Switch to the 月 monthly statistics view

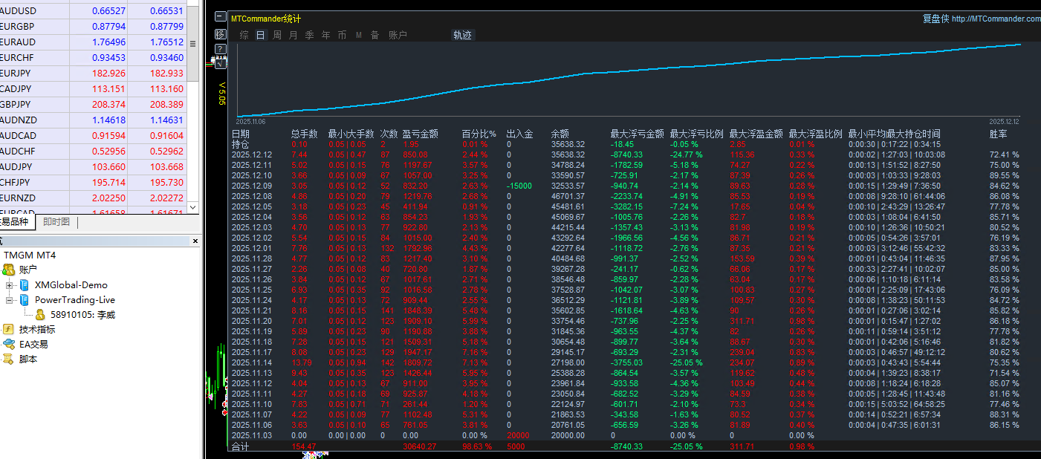click(x=293, y=35)
